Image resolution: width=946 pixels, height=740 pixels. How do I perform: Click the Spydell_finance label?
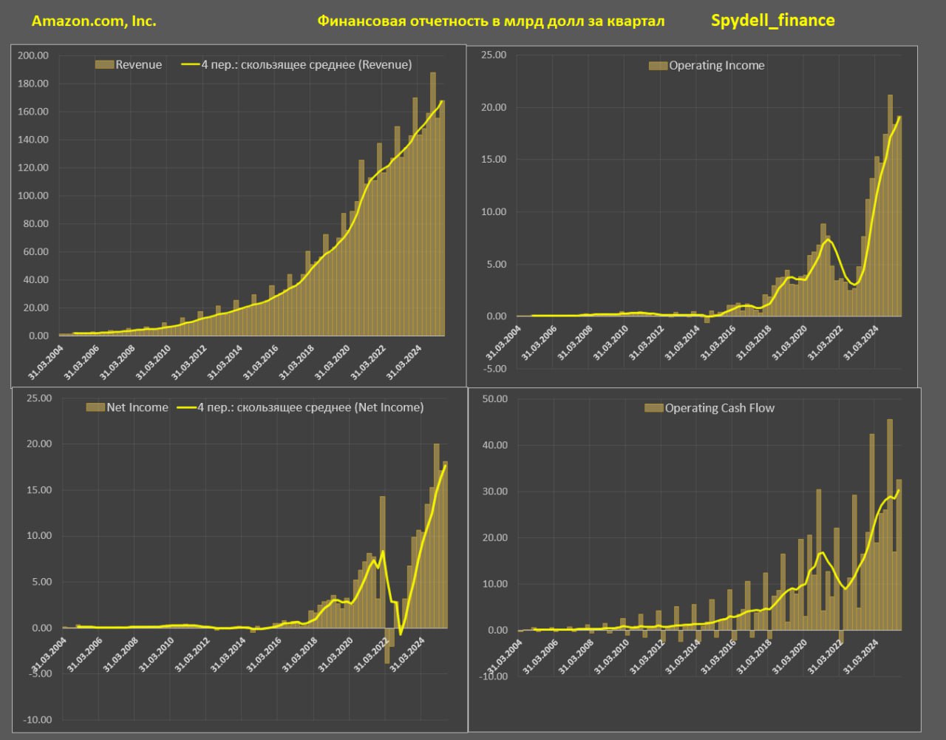coord(773,21)
